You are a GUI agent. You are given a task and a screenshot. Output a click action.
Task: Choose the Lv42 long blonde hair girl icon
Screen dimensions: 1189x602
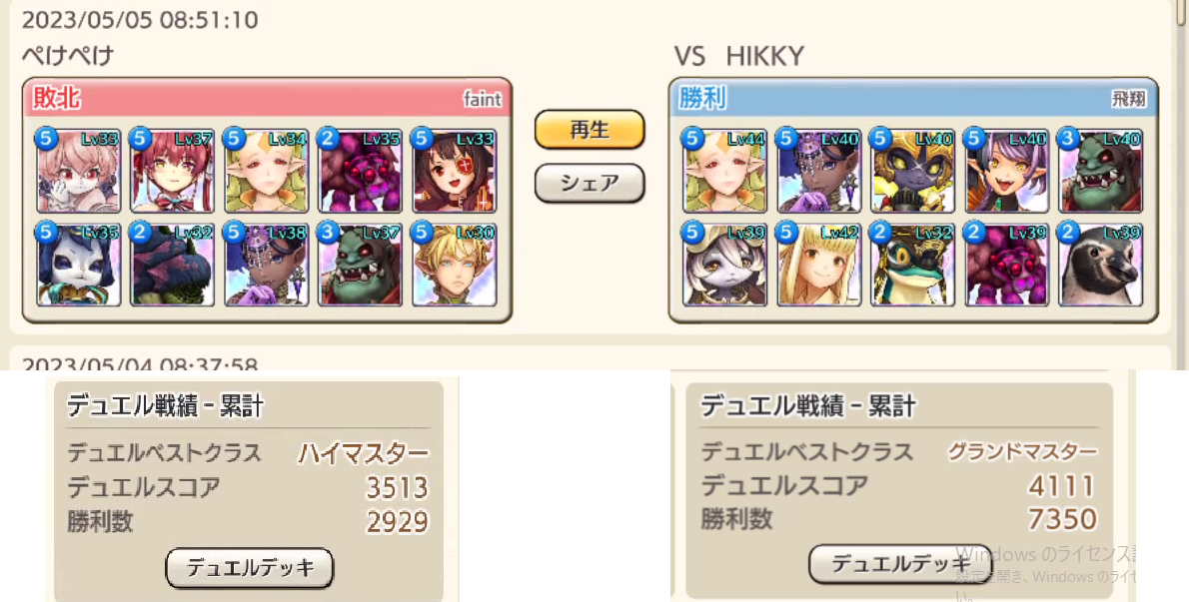819,265
